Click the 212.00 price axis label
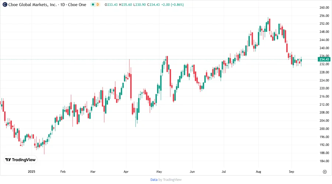 324,105
